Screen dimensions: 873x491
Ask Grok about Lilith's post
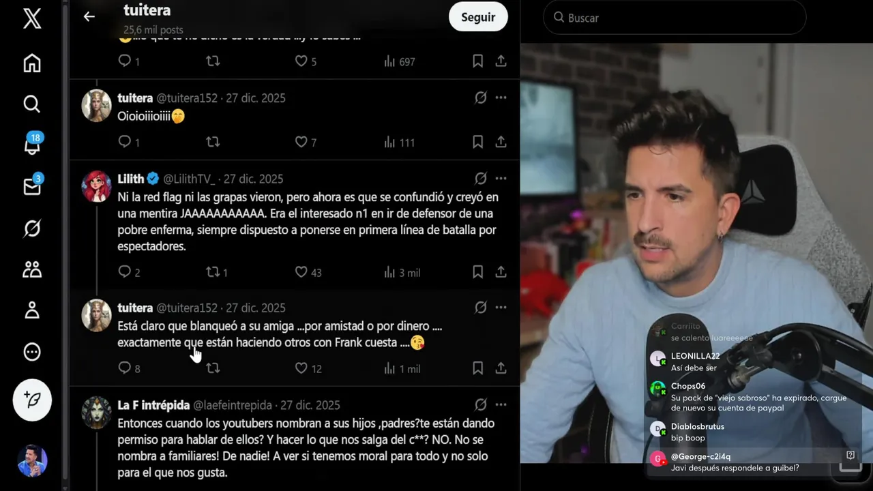[x=481, y=179]
